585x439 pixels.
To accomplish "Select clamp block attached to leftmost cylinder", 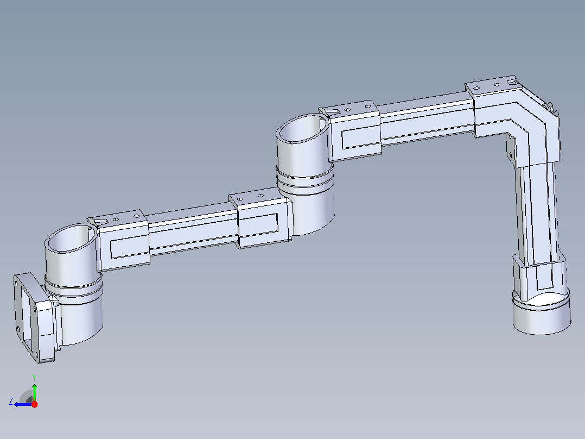I will click(x=119, y=240).
